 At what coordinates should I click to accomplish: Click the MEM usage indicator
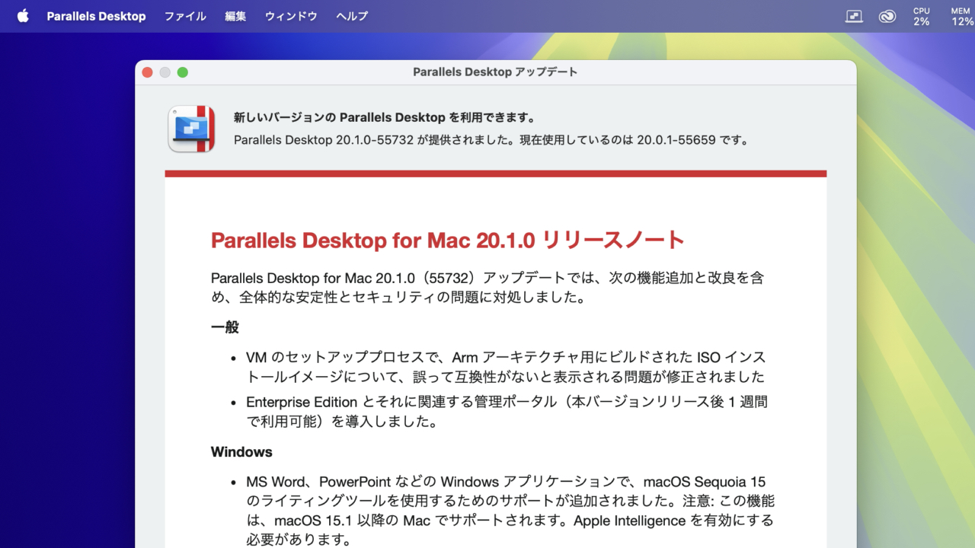tap(961, 16)
